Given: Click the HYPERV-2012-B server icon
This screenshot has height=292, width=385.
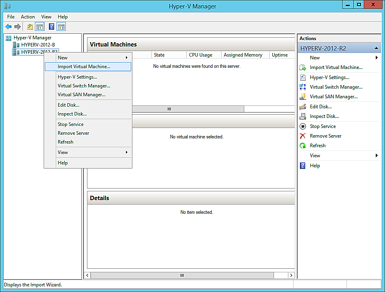Looking at the screenshot, I should click(x=16, y=45).
